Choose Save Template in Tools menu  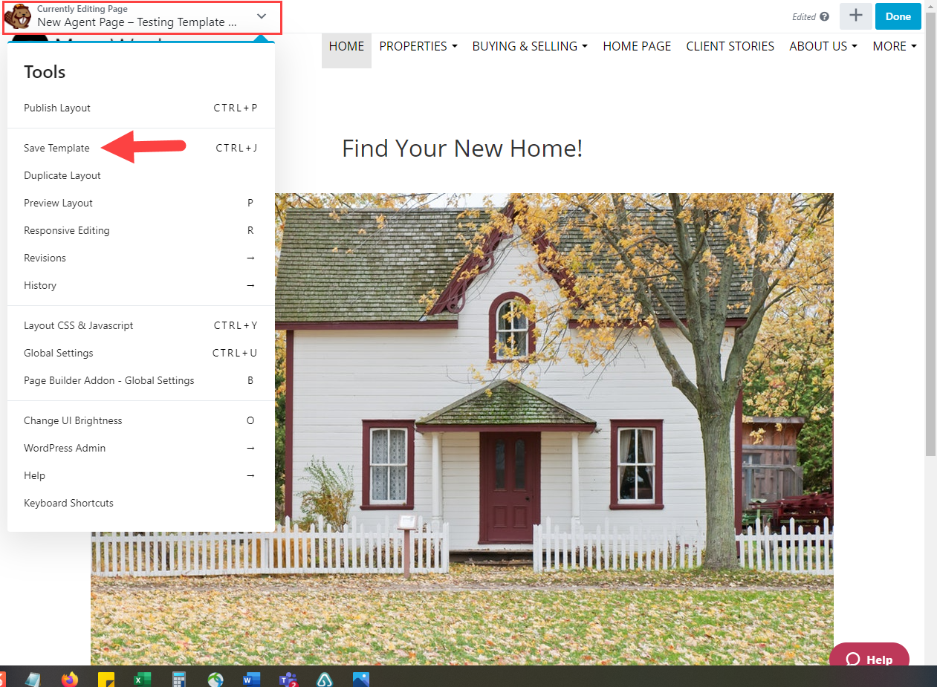click(56, 148)
